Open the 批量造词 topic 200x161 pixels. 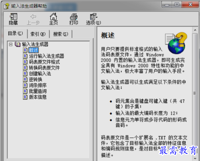click(x=38, y=91)
